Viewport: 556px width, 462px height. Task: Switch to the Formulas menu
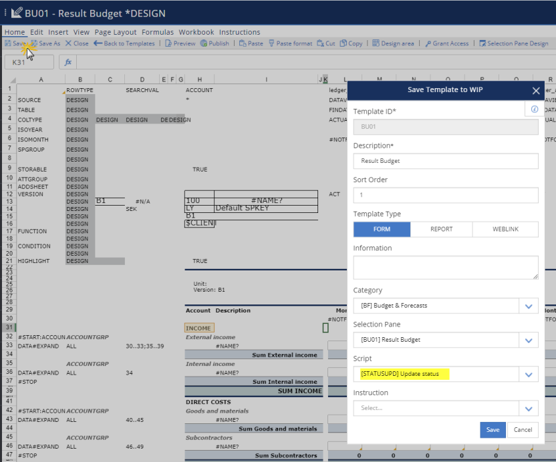click(x=158, y=32)
